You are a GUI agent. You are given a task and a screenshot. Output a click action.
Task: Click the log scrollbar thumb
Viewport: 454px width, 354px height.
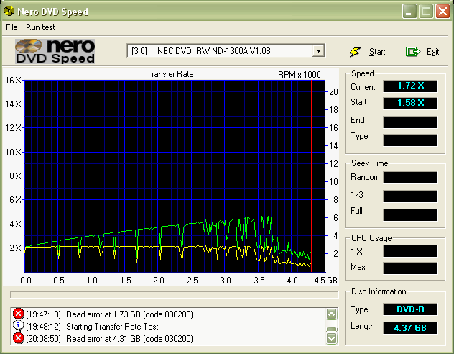coord(332,330)
